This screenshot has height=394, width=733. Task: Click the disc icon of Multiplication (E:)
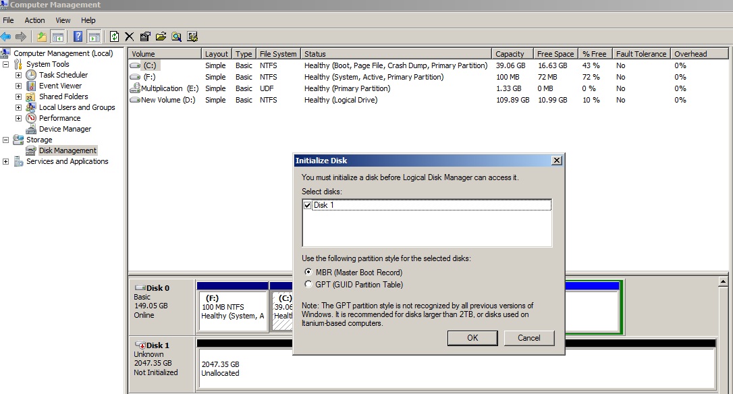pos(135,88)
